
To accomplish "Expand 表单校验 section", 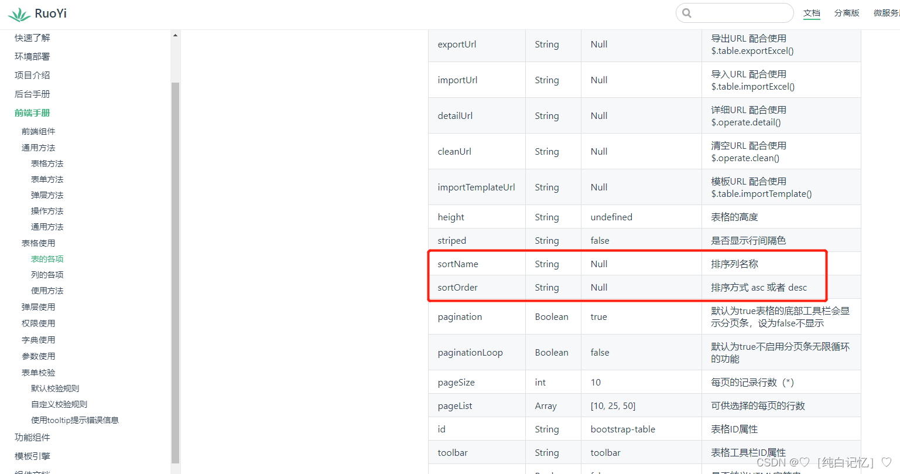I will click(39, 373).
